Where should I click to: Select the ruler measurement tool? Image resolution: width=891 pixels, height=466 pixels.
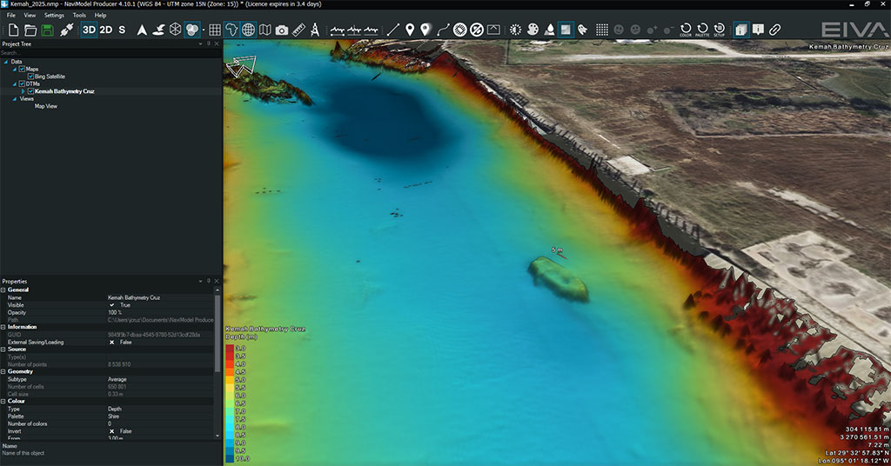pos(298,30)
